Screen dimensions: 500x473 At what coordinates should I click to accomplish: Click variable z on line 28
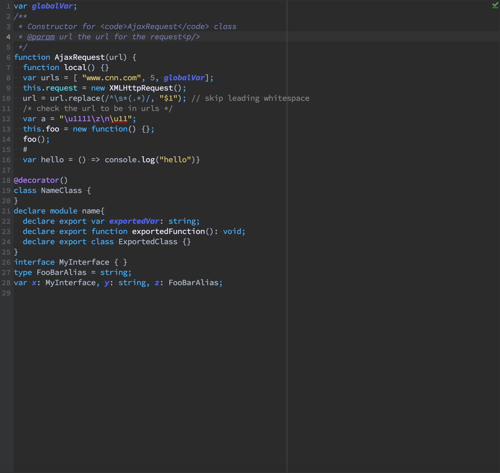tap(157, 283)
